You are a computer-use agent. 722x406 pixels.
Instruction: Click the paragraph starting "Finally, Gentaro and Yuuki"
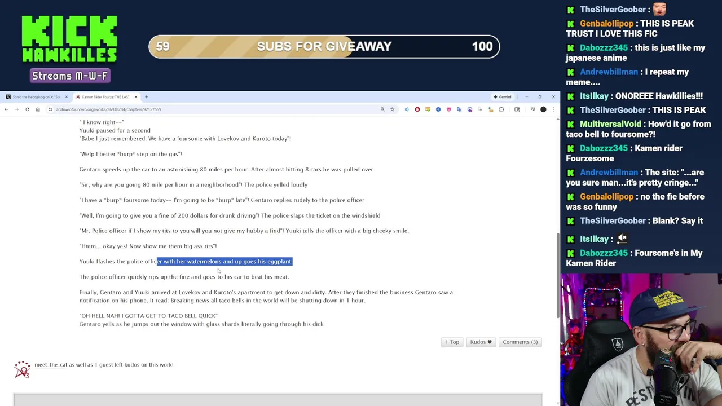(x=266, y=297)
